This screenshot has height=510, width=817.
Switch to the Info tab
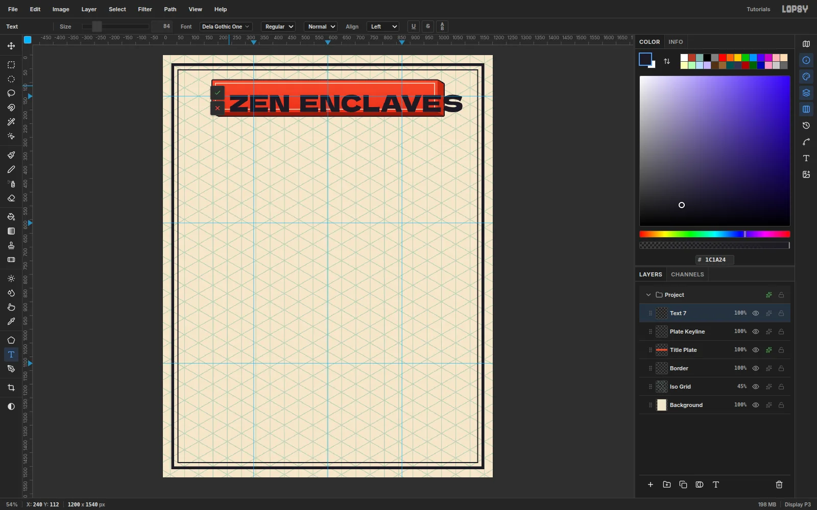point(676,42)
